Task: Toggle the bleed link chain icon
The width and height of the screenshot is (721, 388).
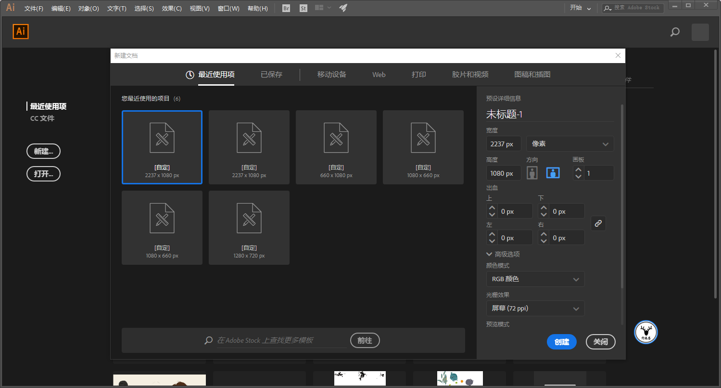Action: [x=598, y=223]
